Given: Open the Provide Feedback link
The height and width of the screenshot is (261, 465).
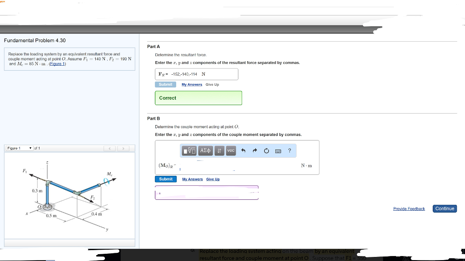Looking at the screenshot, I should pos(409,208).
